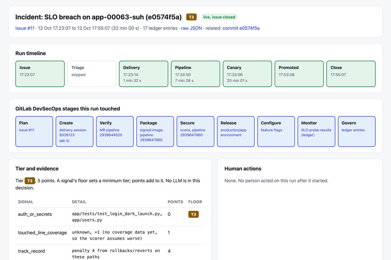Click the POINTS column header
The width and height of the screenshot is (391, 260).
(x=175, y=202)
